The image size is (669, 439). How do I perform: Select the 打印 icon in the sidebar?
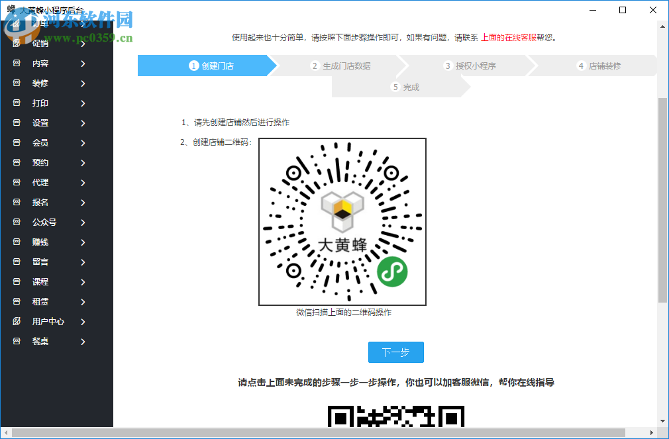tap(18, 103)
